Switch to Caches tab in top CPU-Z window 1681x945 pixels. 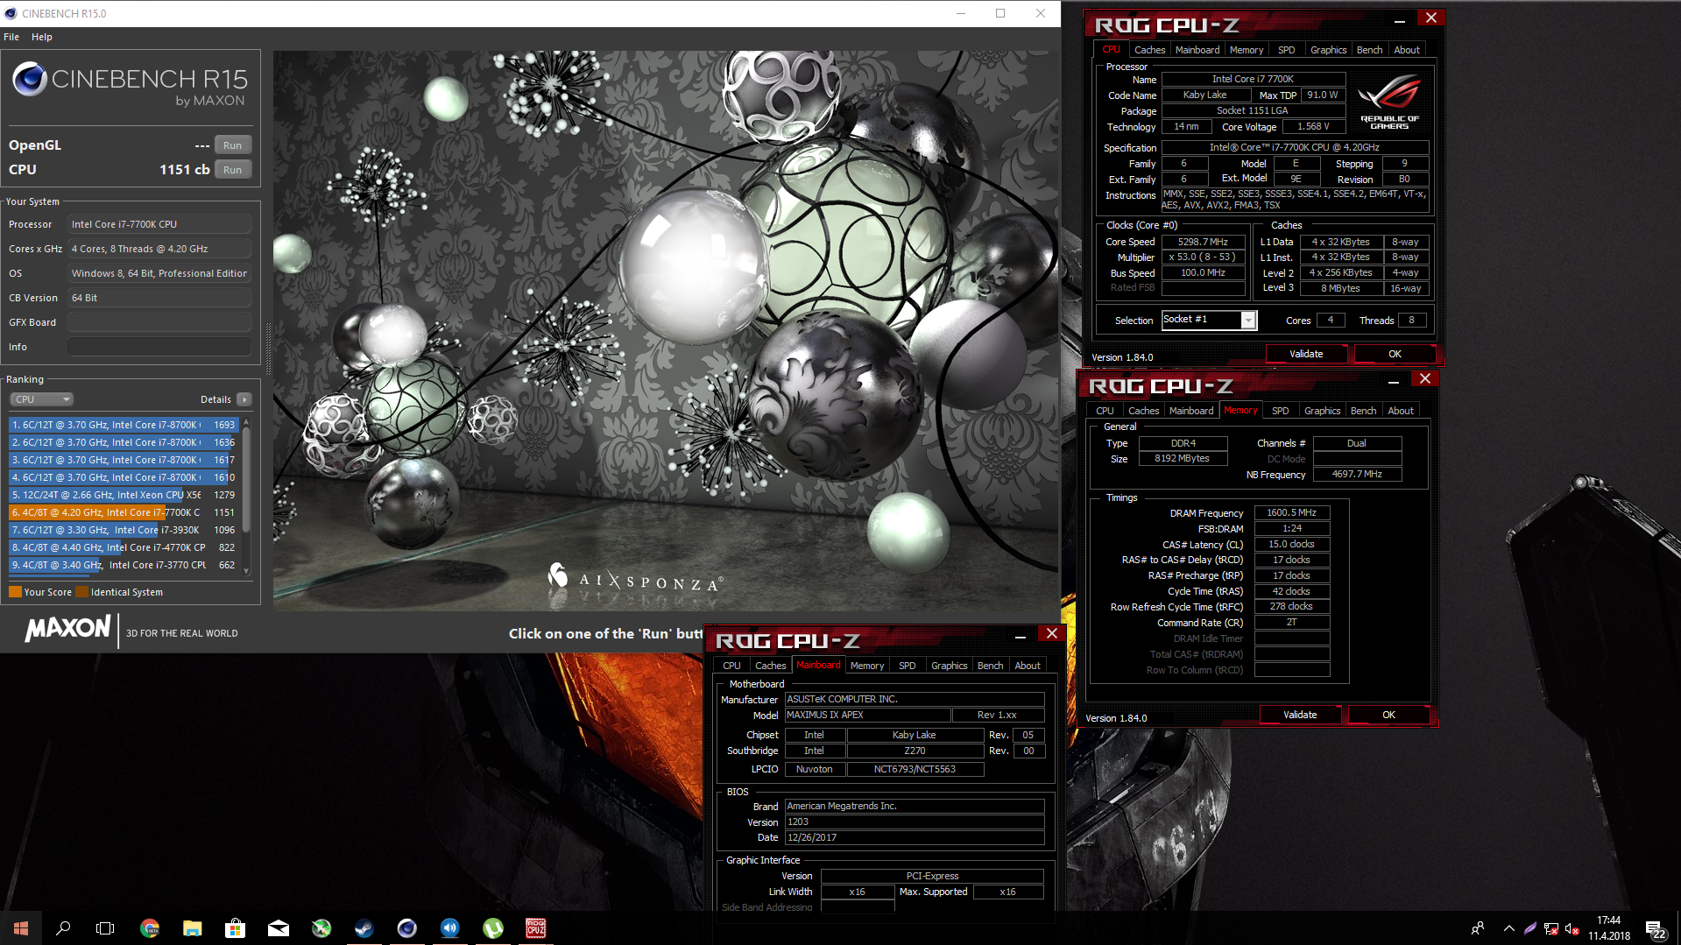1149,50
